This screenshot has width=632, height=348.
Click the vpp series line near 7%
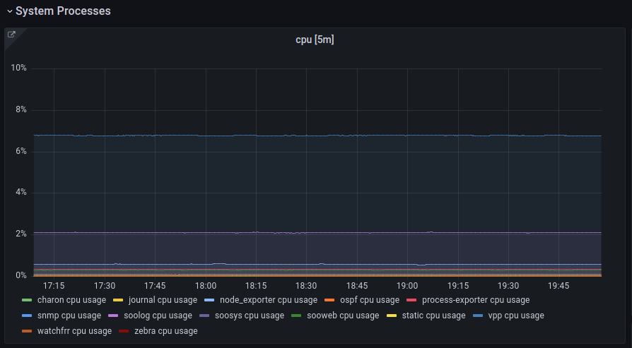coord(318,136)
